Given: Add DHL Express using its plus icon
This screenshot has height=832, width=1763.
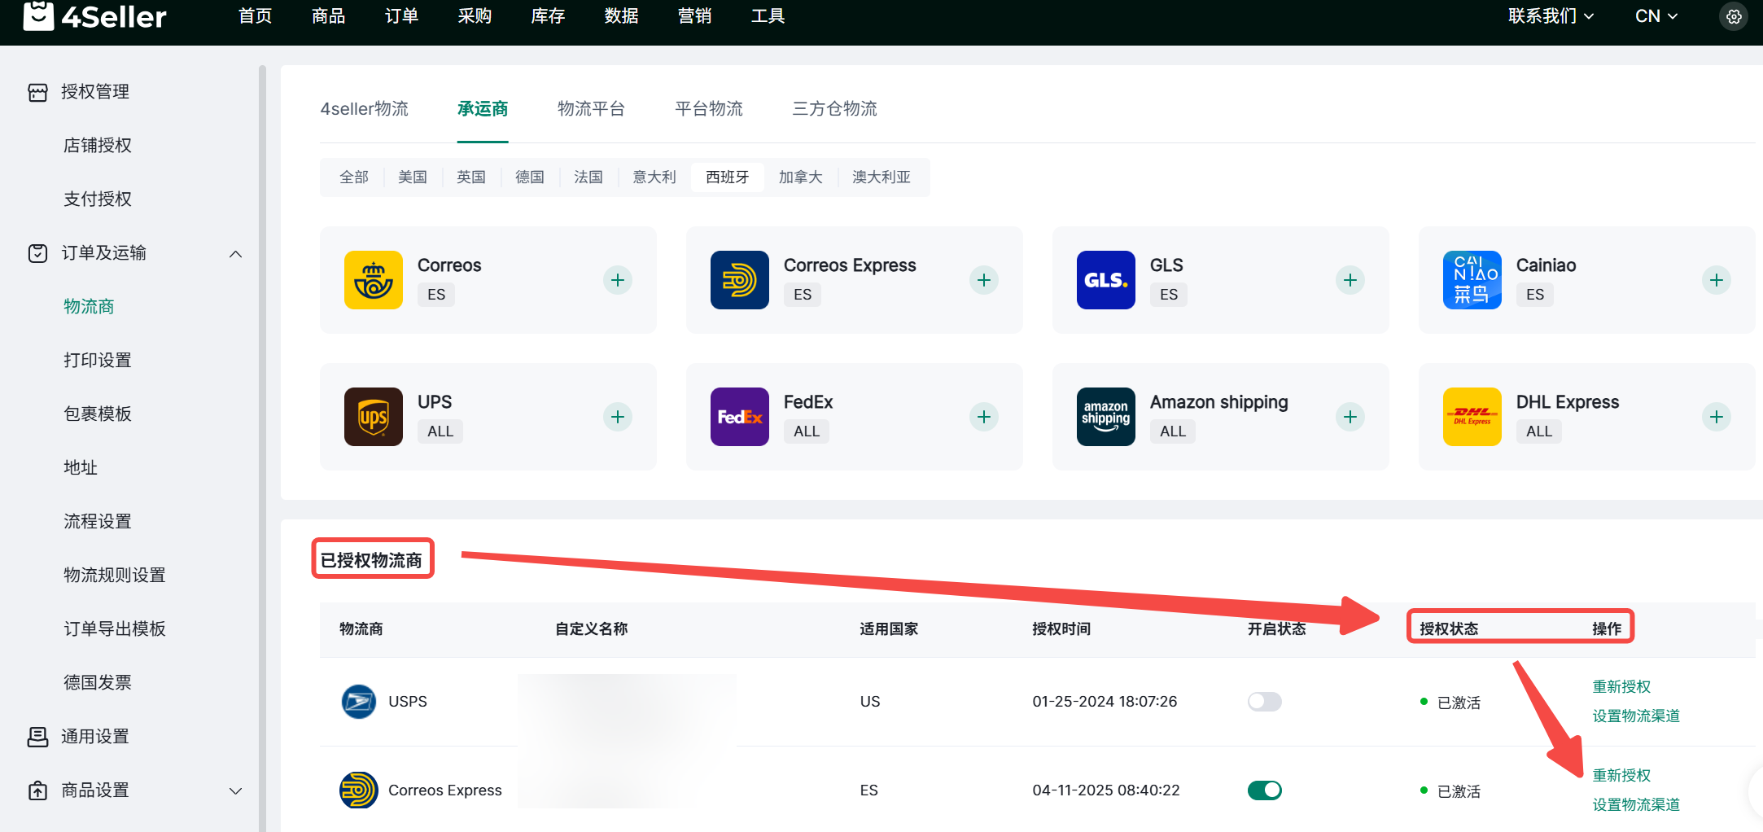Looking at the screenshot, I should click(x=1716, y=417).
